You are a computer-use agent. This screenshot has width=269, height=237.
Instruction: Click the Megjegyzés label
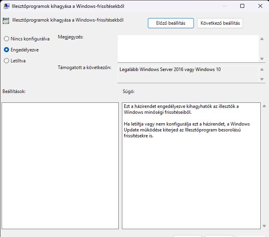[70, 37]
